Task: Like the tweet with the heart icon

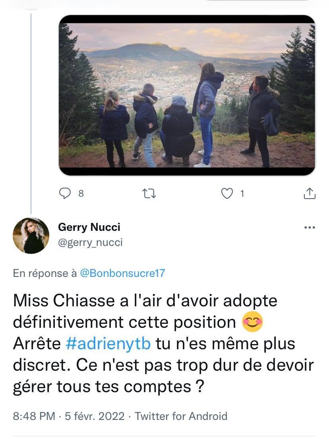Action: click(227, 193)
